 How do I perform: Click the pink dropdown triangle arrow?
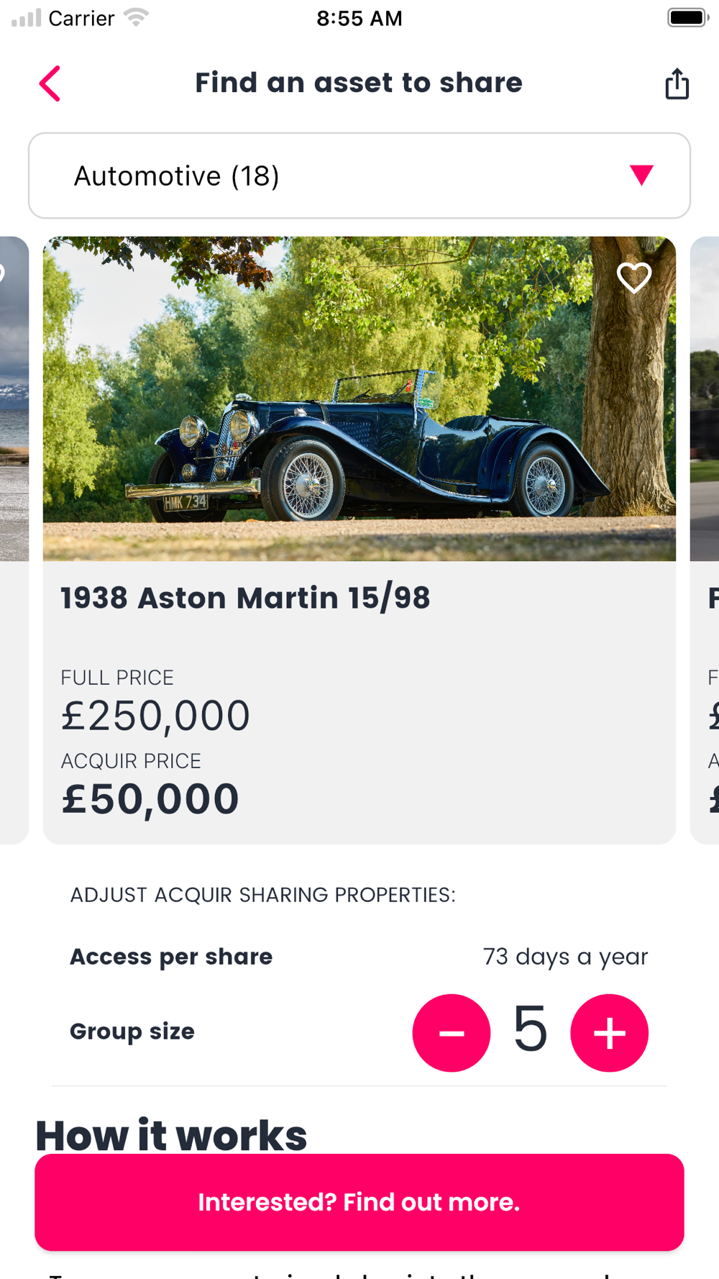(x=641, y=175)
